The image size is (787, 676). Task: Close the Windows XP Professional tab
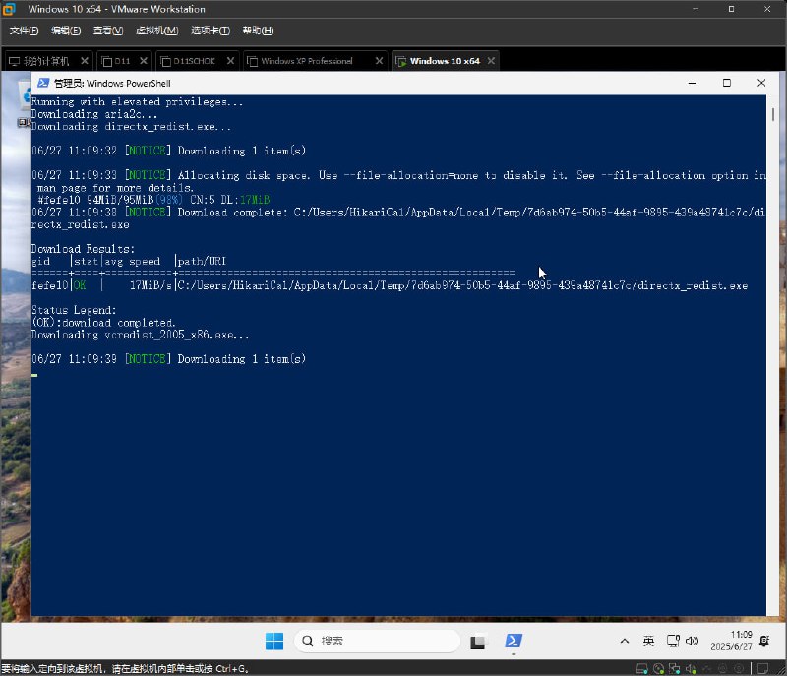[379, 61]
